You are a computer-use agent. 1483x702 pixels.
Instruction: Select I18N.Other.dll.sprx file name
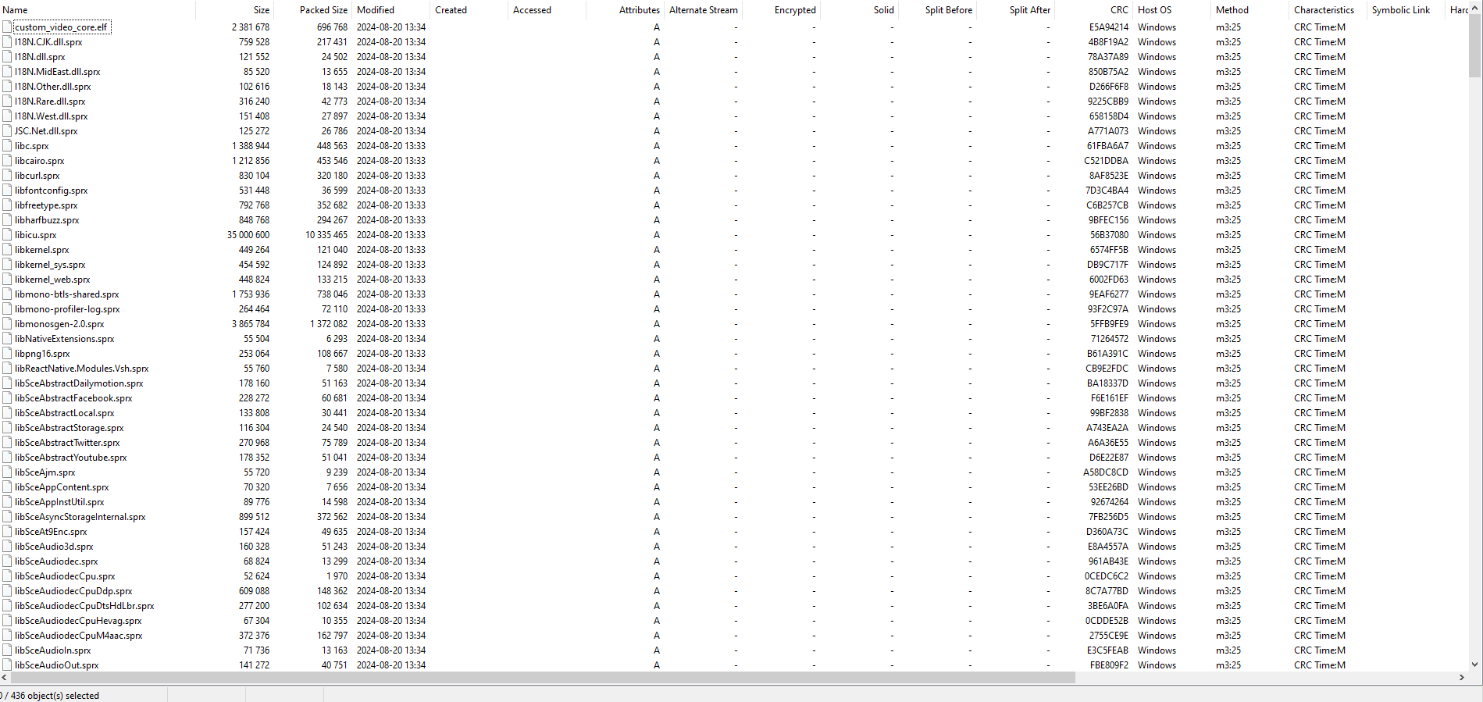click(52, 87)
